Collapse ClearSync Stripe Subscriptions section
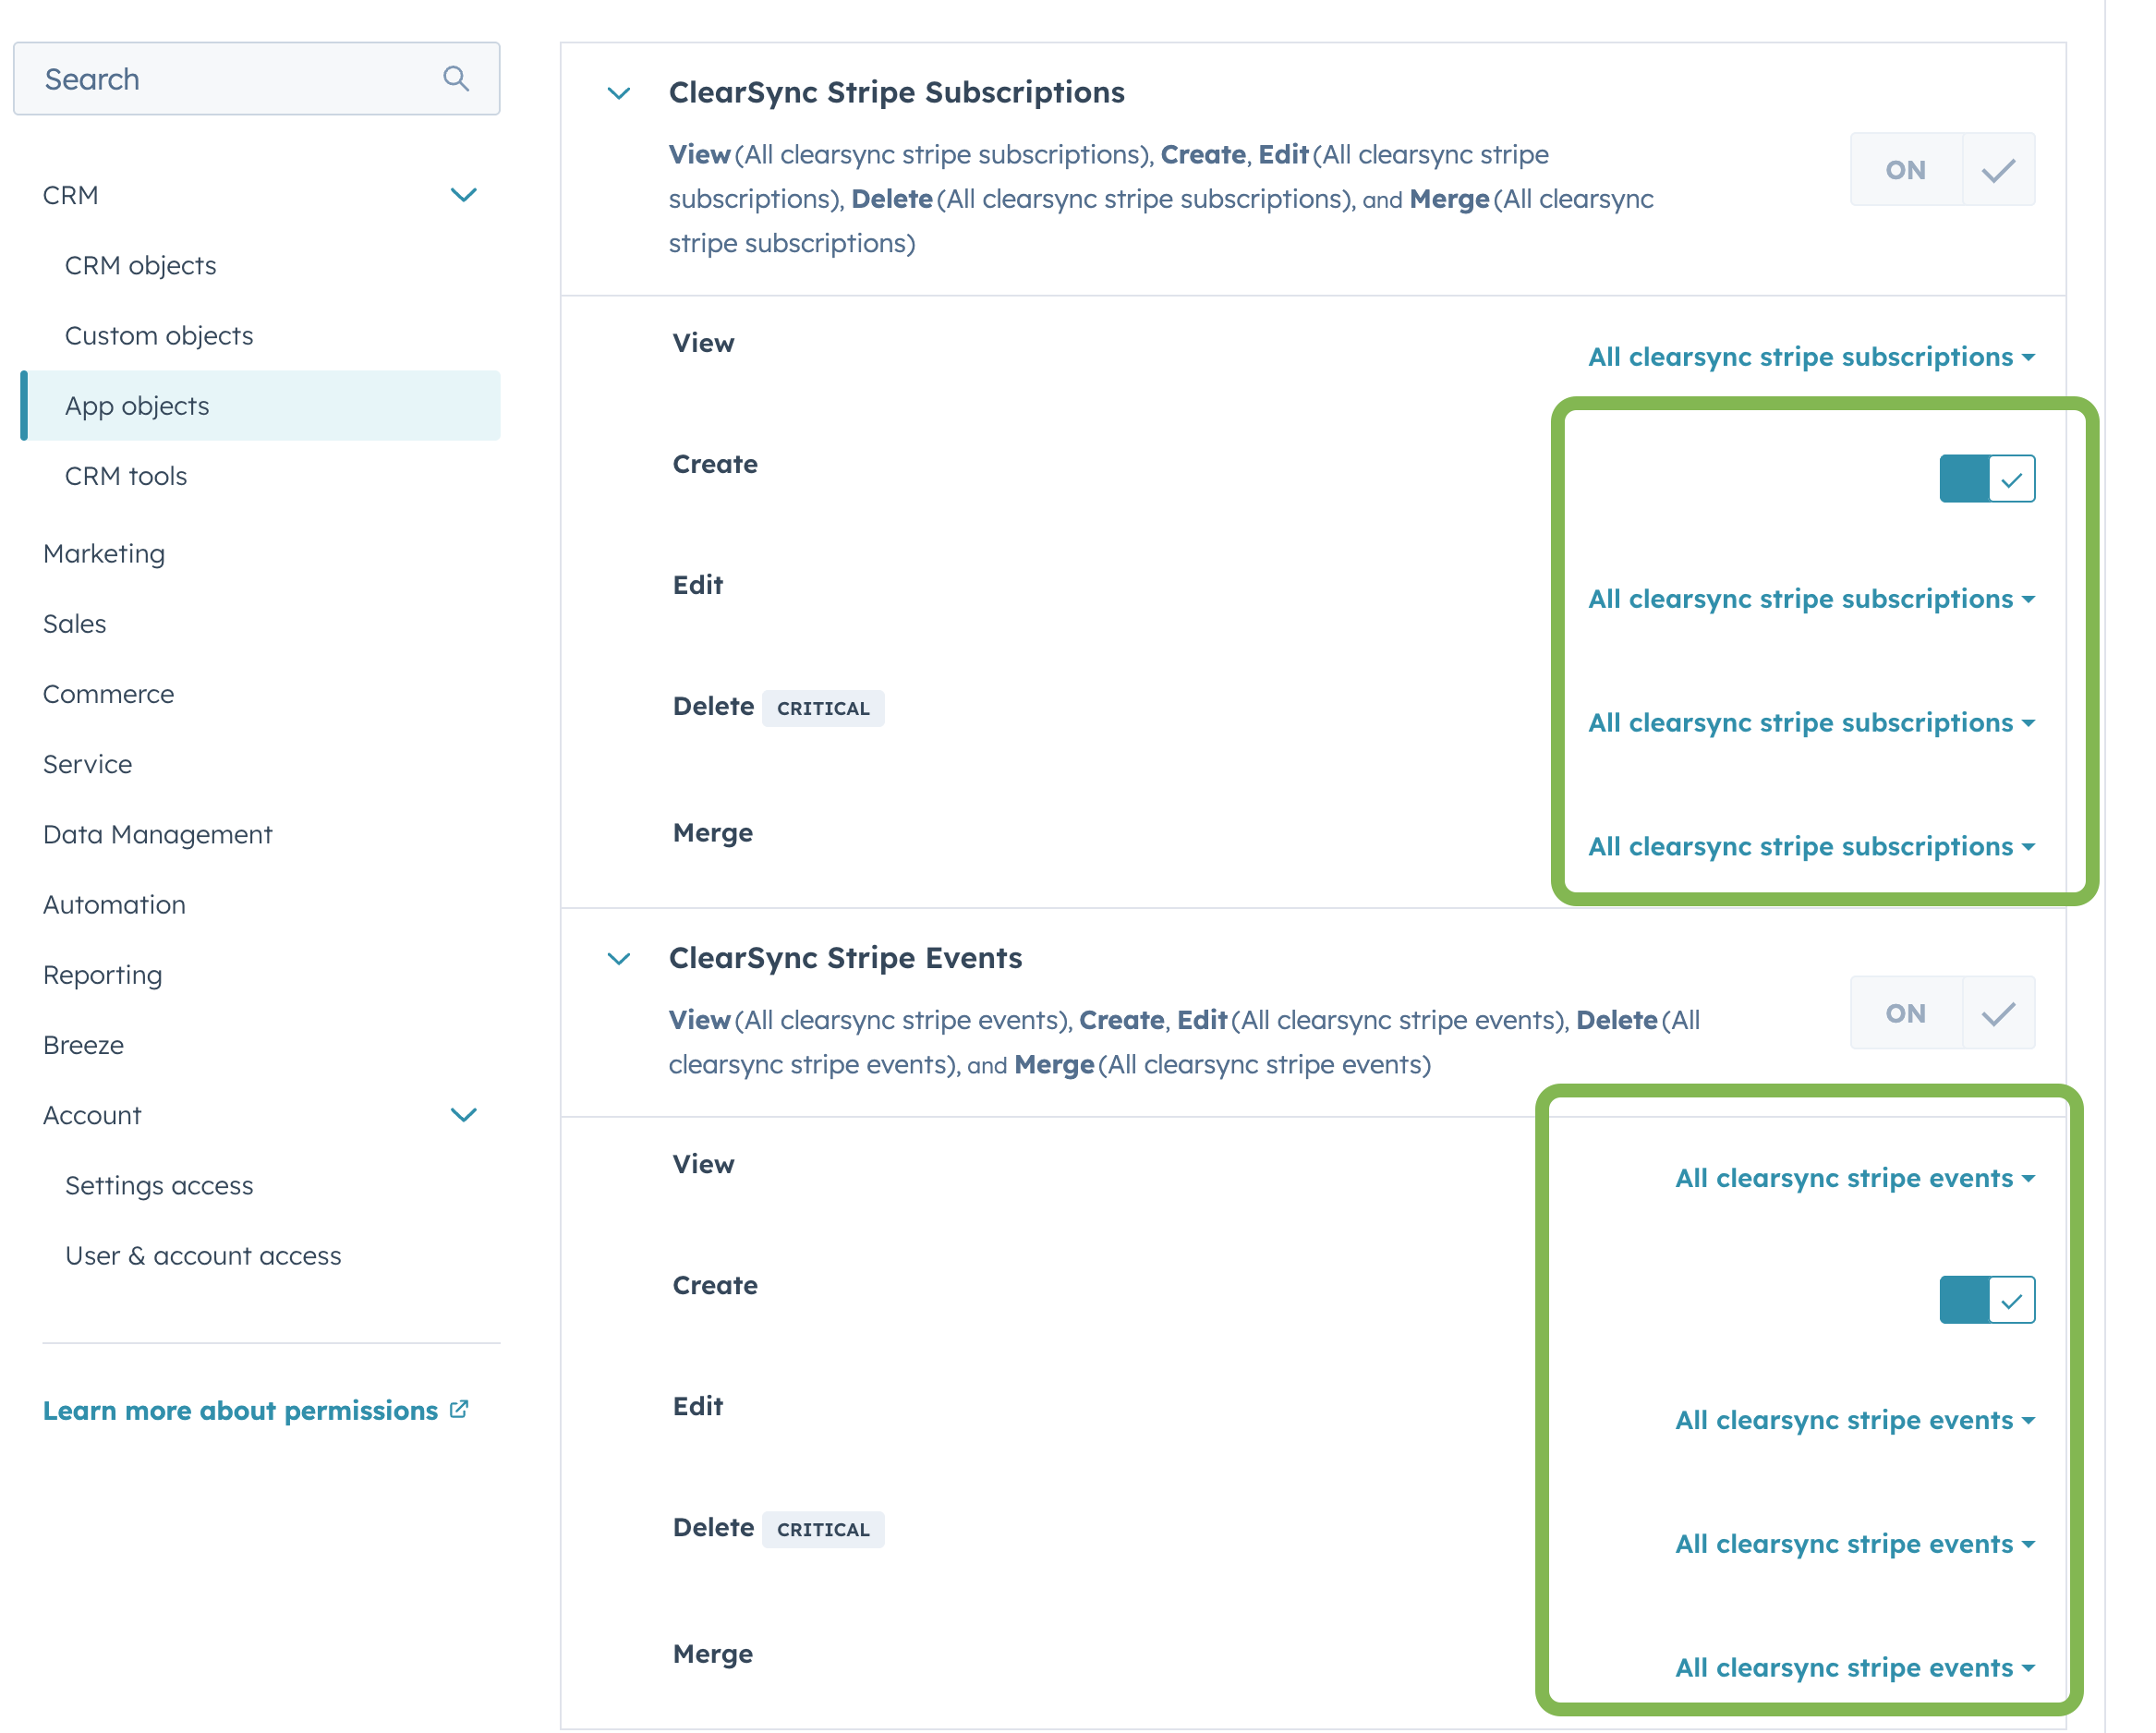Viewport: 2156px width, 1733px height. click(x=619, y=93)
